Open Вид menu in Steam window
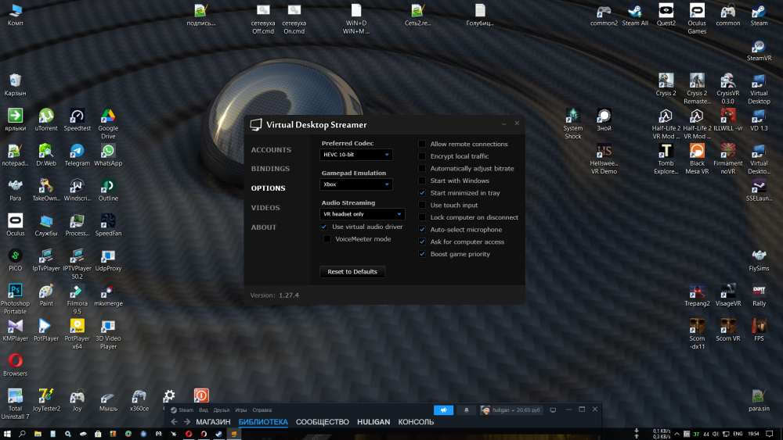Viewport: 783px width, 440px height. (x=204, y=410)
